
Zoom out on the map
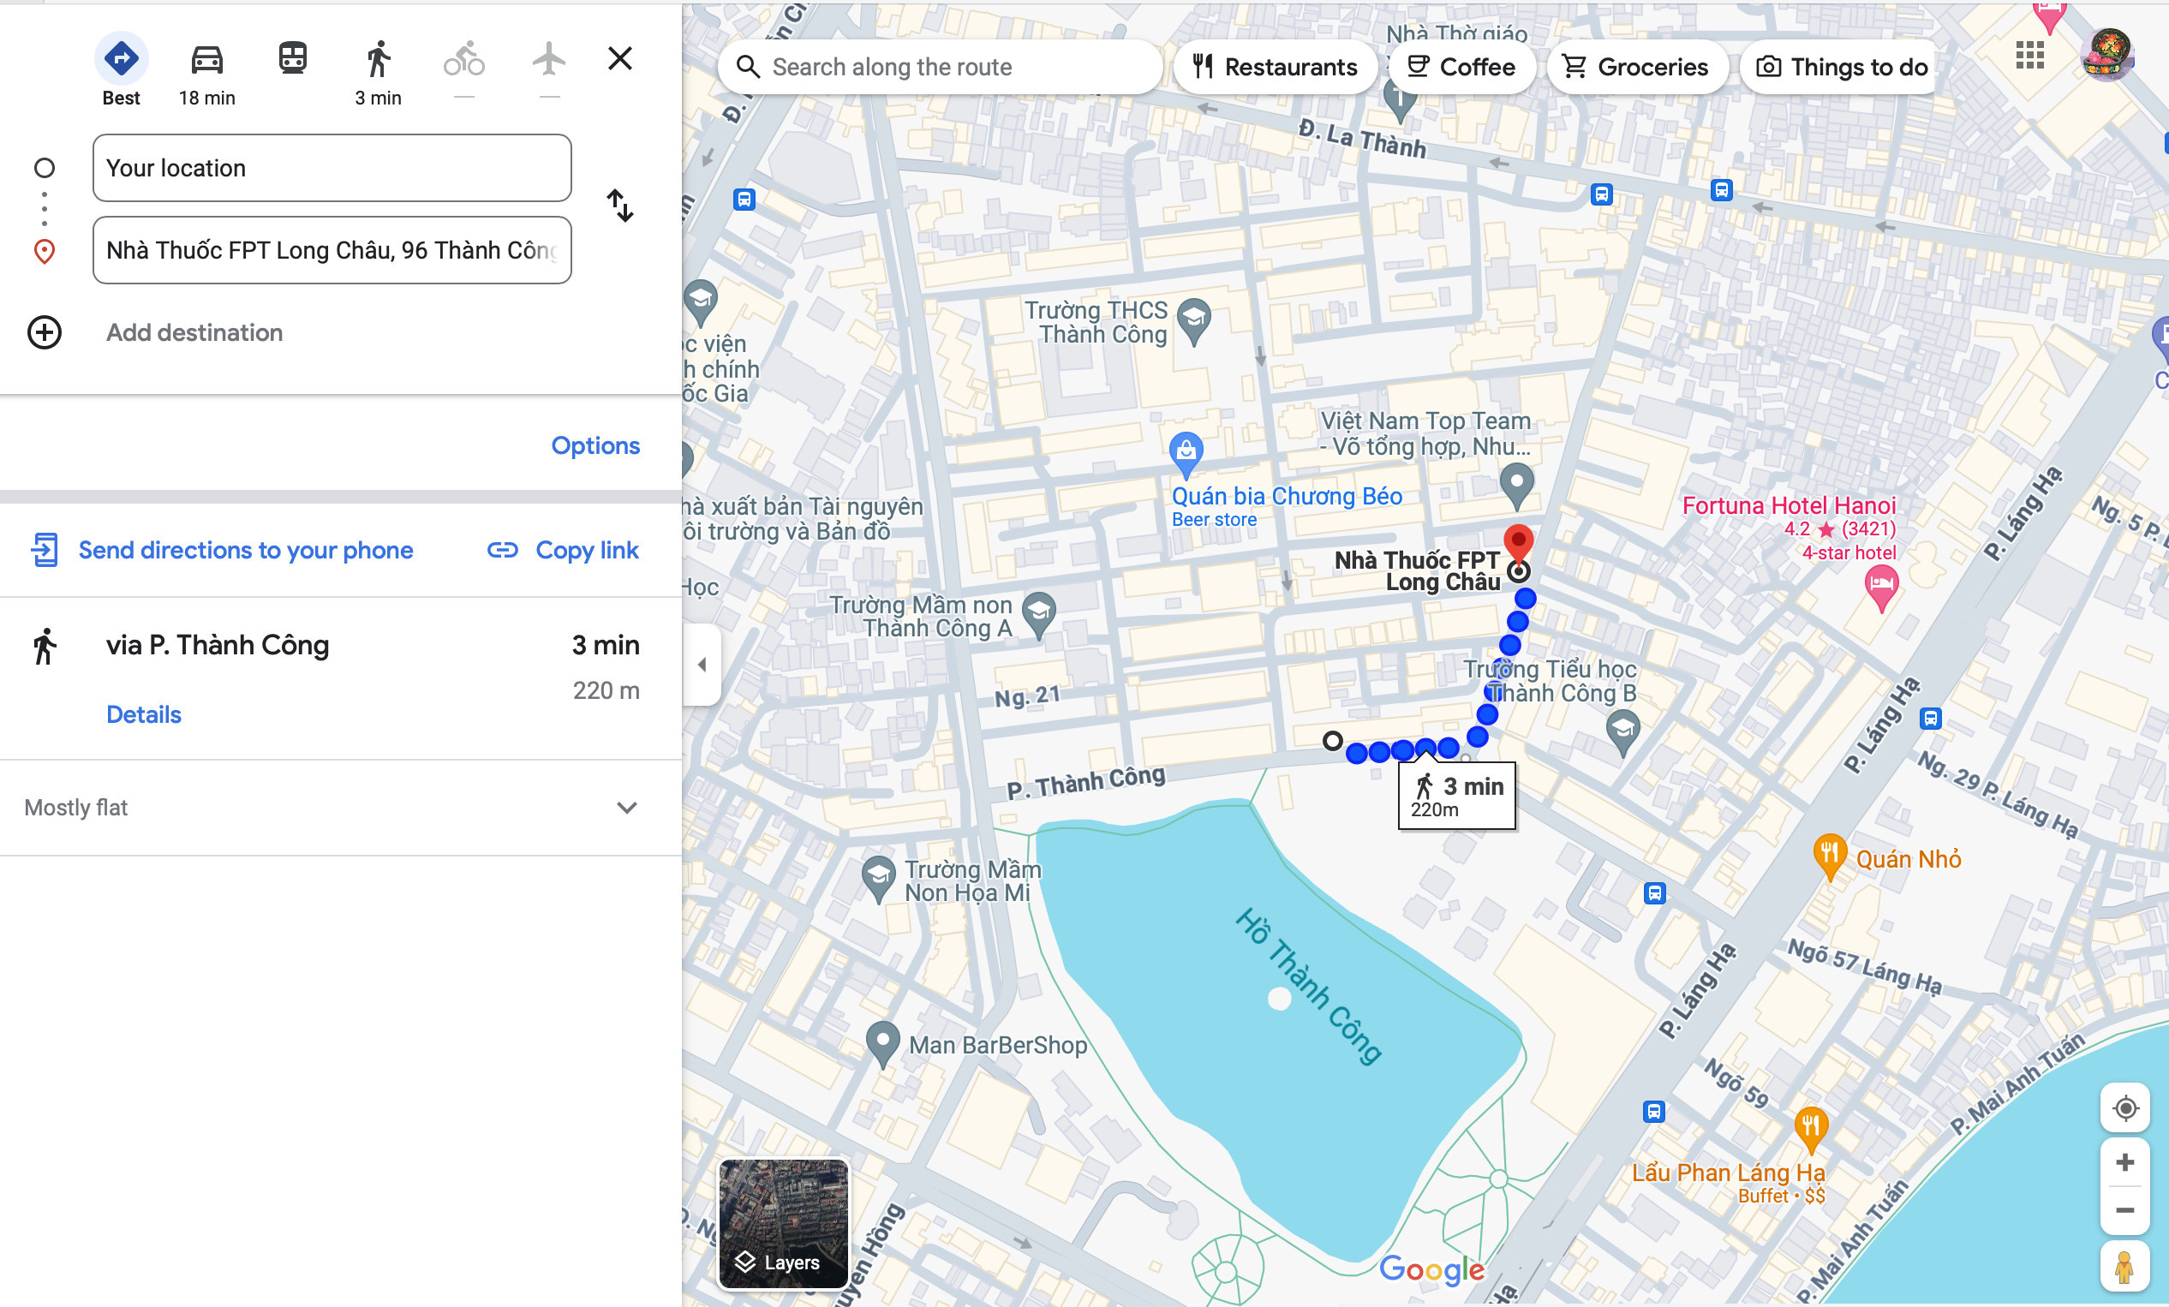point(2126,1211)
